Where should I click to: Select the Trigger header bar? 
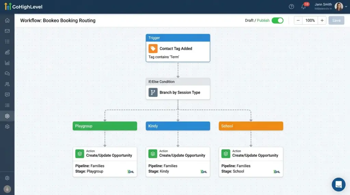click(x=178, y=38)
